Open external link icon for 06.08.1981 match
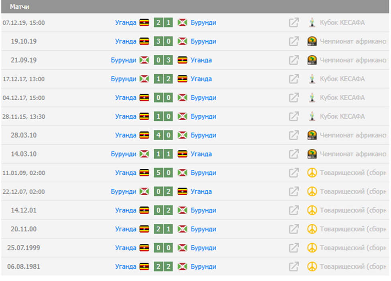The image size is (391, 281). [x=294, y=267]
